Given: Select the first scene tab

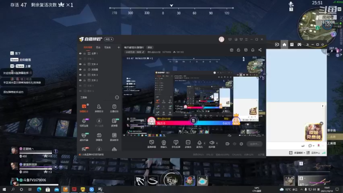Looking at the screenshot, I should (x=88, y=47).
